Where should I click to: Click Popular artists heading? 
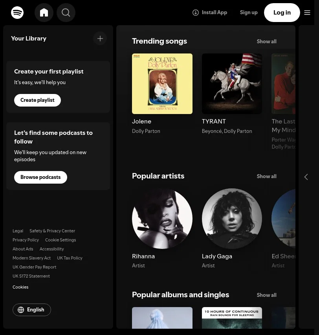pos(158,176)
